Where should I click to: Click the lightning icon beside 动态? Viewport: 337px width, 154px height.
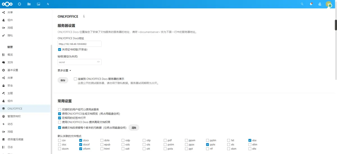tap(4, 124)
